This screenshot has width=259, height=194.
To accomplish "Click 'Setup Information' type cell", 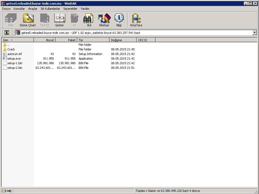I will tap(90, 54).
